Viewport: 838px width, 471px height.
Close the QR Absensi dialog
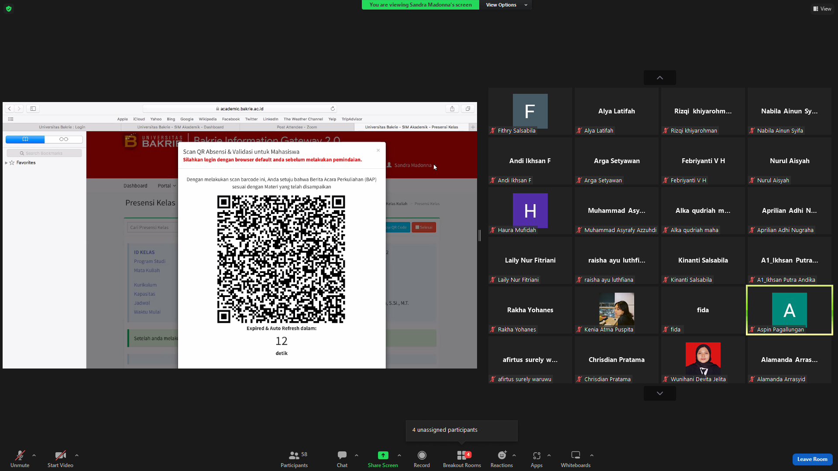[378, 150]
